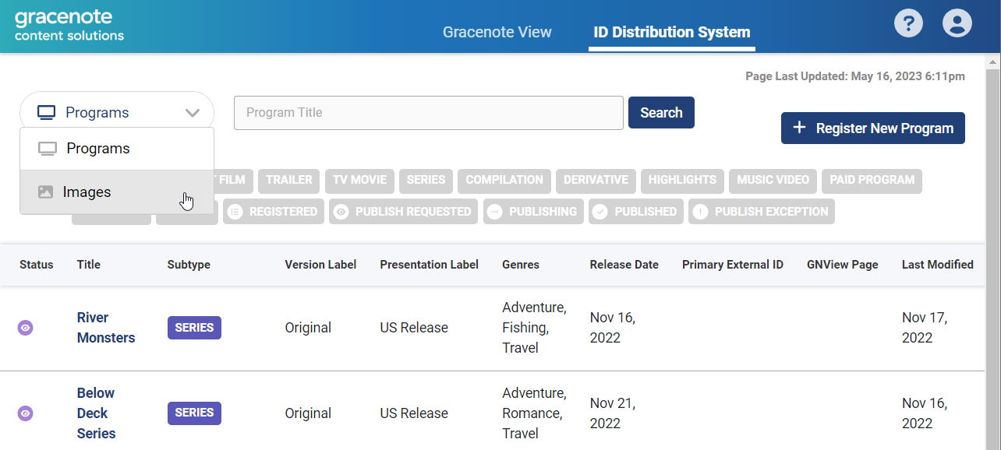Click the Gracenote content solutions logo

pos(69,26)
